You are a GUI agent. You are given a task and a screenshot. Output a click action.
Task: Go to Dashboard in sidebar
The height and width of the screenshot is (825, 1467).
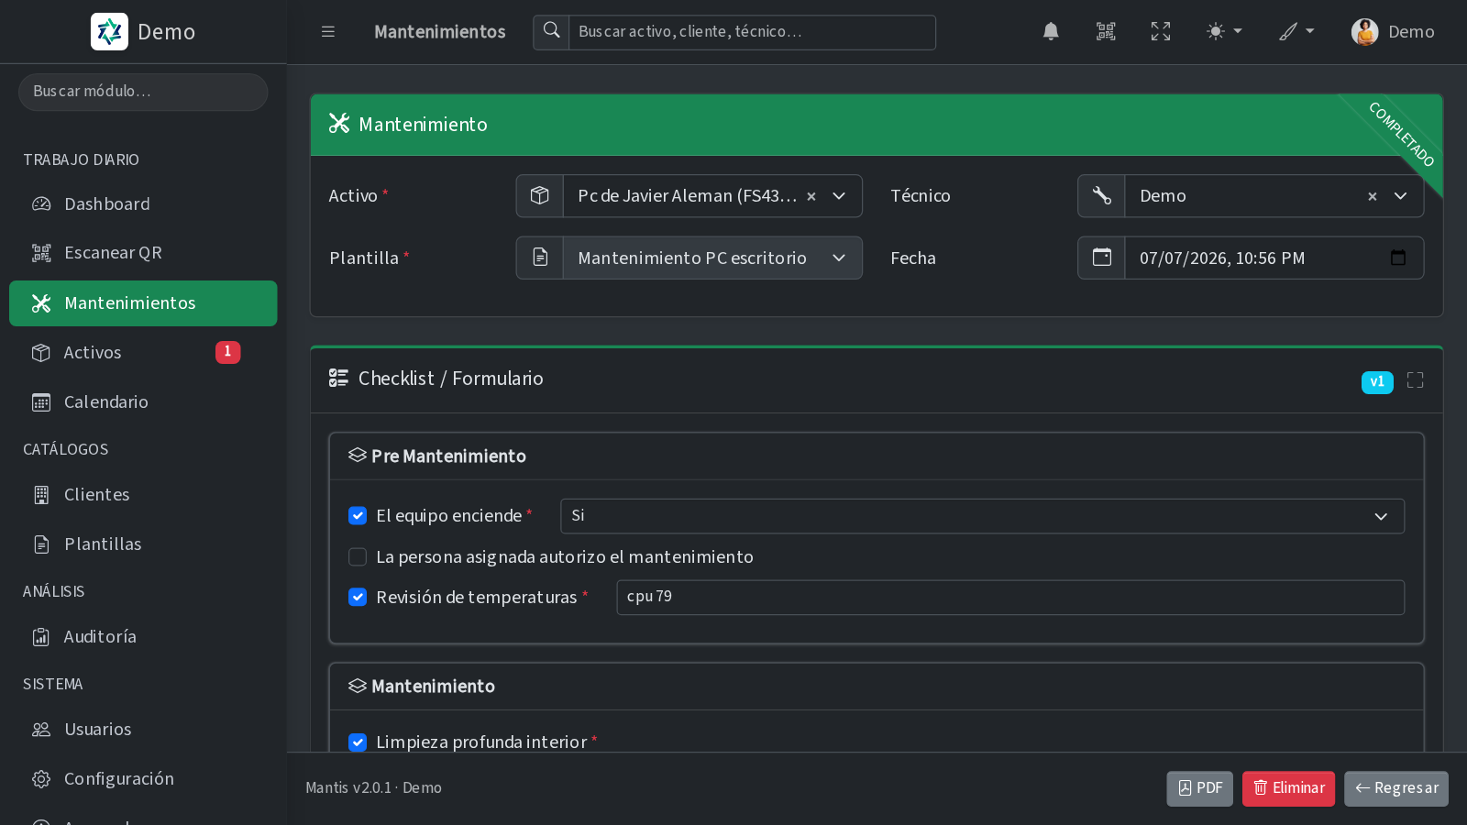click(143, 203)
